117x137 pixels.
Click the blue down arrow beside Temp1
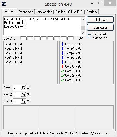tap(63, 49)
